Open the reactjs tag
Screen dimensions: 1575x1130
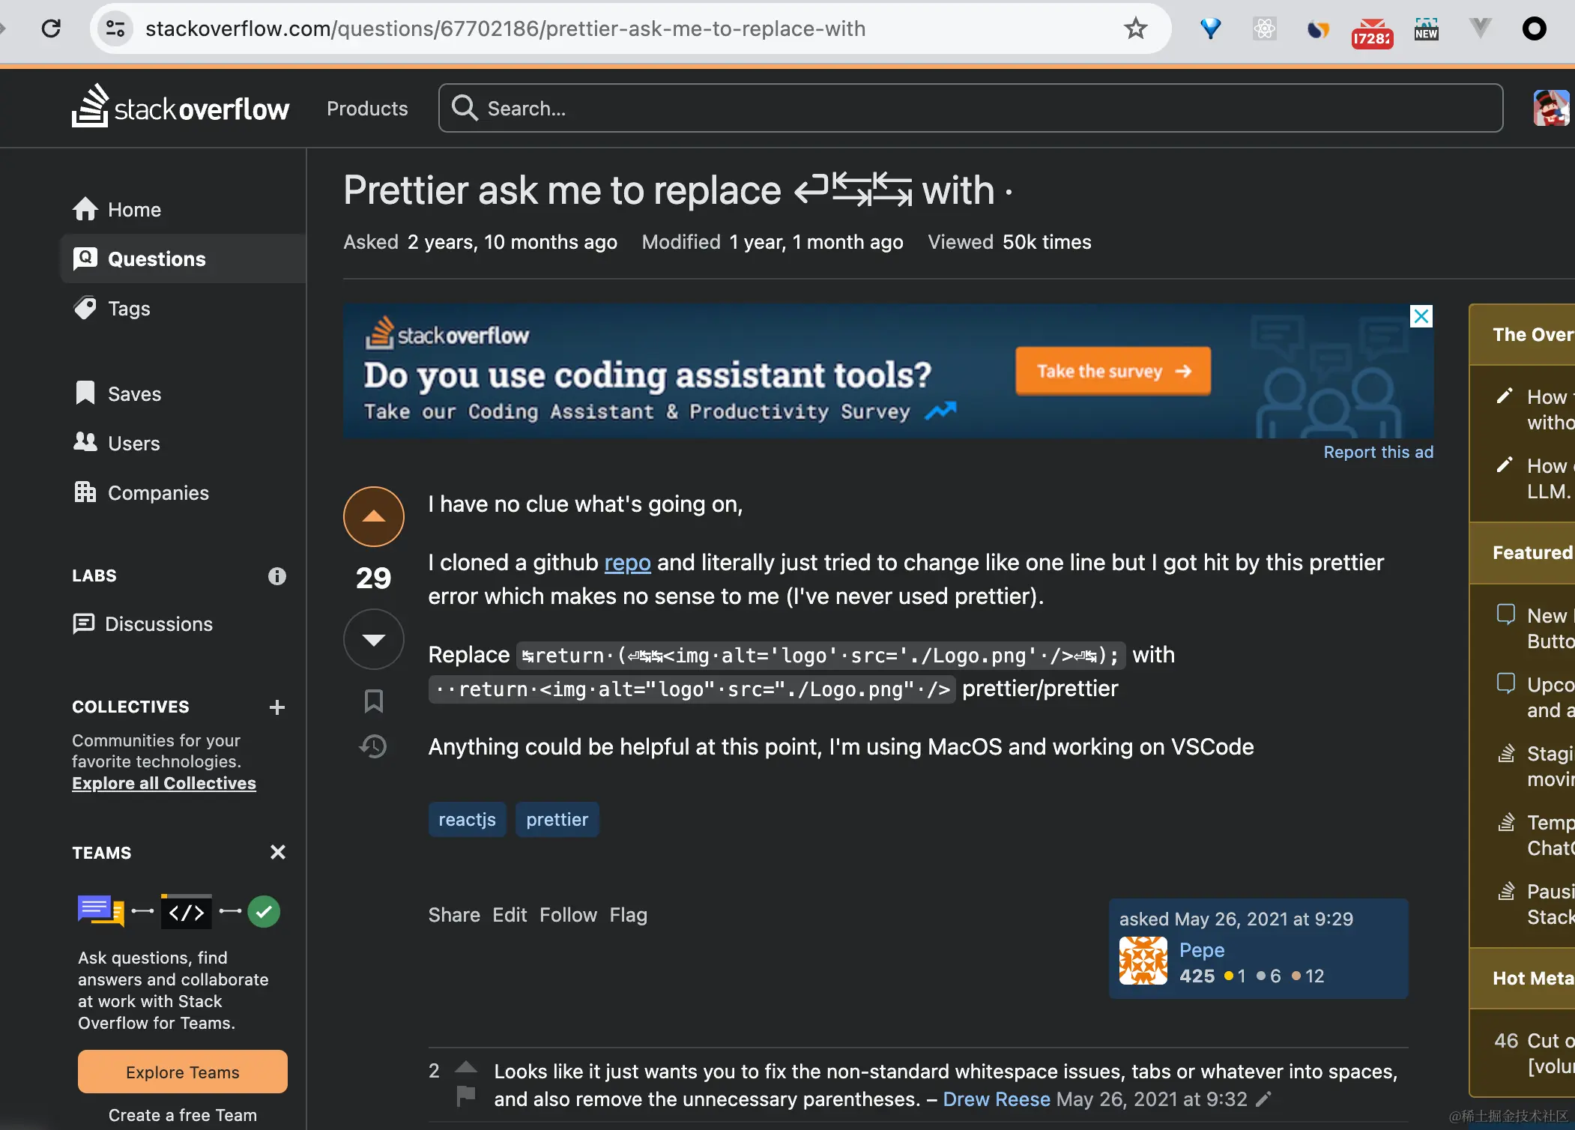[467, 819]
